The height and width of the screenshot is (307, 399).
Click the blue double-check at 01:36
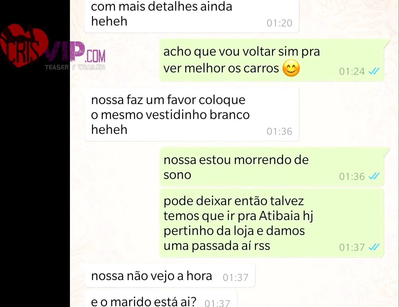point(374,176)
